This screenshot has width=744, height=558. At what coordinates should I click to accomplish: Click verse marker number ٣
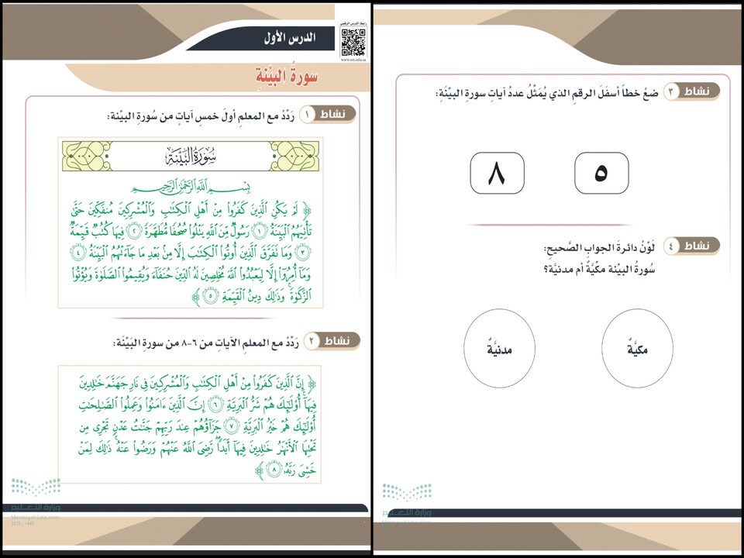click(303, 252)
